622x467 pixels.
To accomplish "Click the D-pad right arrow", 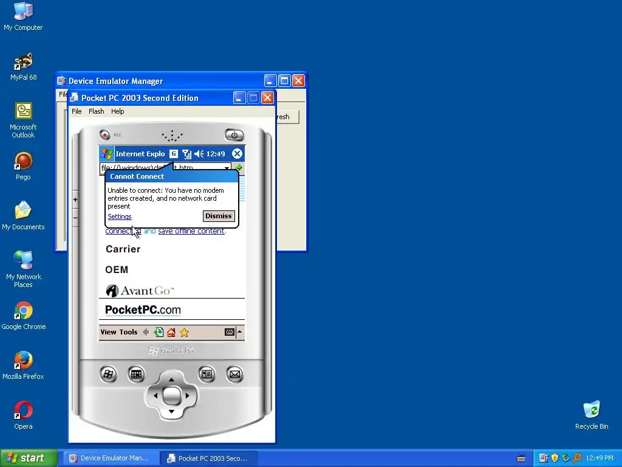I will click(188, 395).
